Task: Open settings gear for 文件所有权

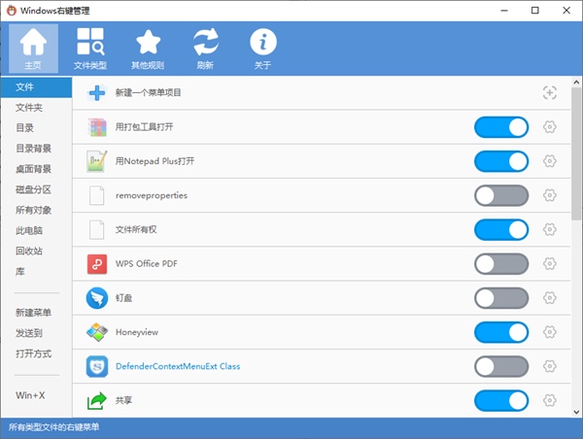Action: pyautogui.click(x=550, y=230)
